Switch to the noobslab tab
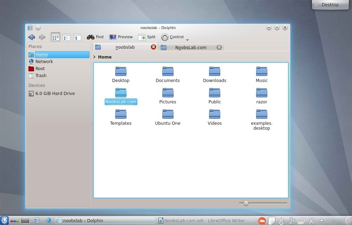Image resolution: width=352 pixels, height=225 pixels. 125,47
